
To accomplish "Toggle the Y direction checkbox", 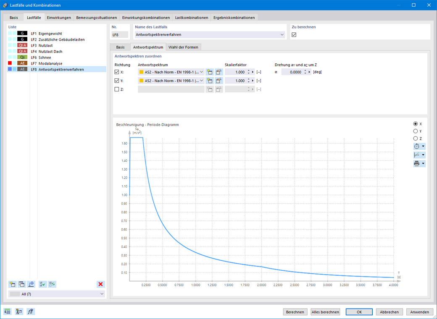I will [117, 80].
